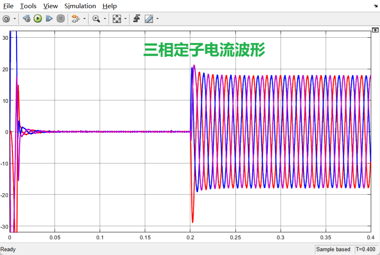Click the Cursor Measurements ruler icon
The width and height of the screenshot is (380, 255).
click(x=149, y=18)
